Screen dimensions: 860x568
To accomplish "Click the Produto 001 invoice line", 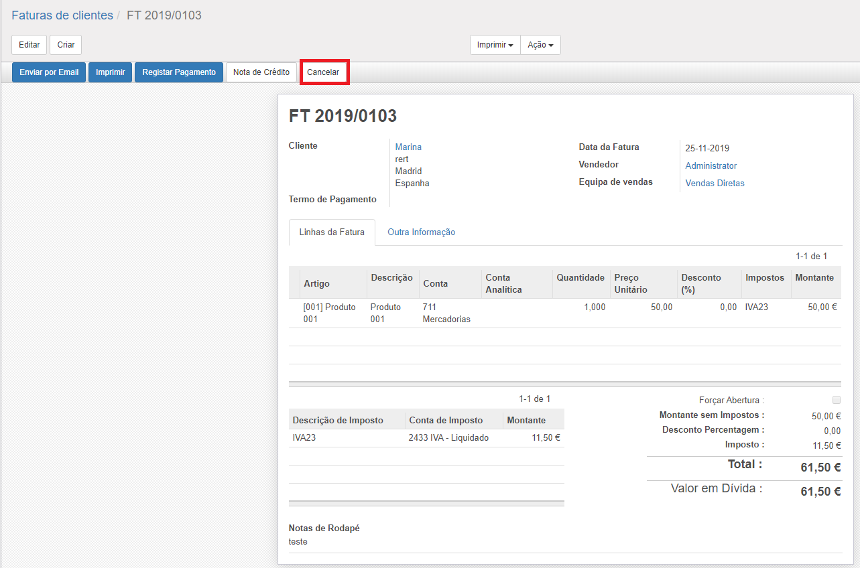I will [x=329, y=313].
